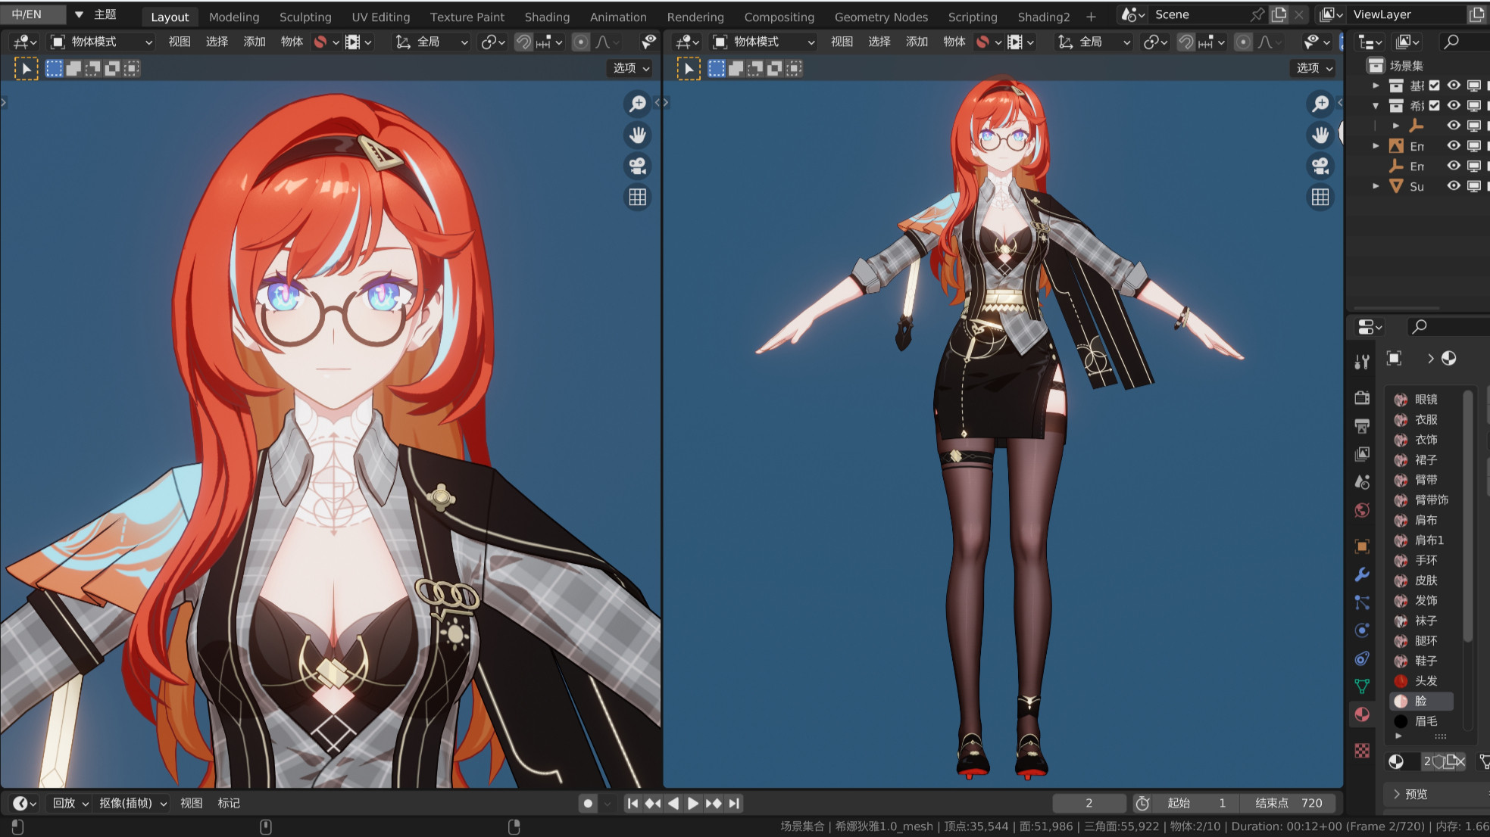Switch to the Shading workspace tab

(546, 17)
